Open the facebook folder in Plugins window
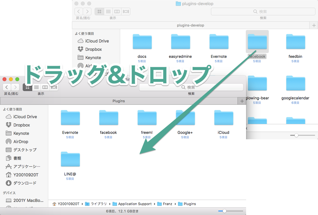318x215 pixels. tap(108, 118)
